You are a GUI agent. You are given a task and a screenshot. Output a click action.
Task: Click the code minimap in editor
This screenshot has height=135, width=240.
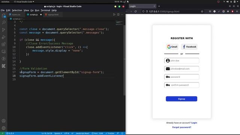click(119, 22)
